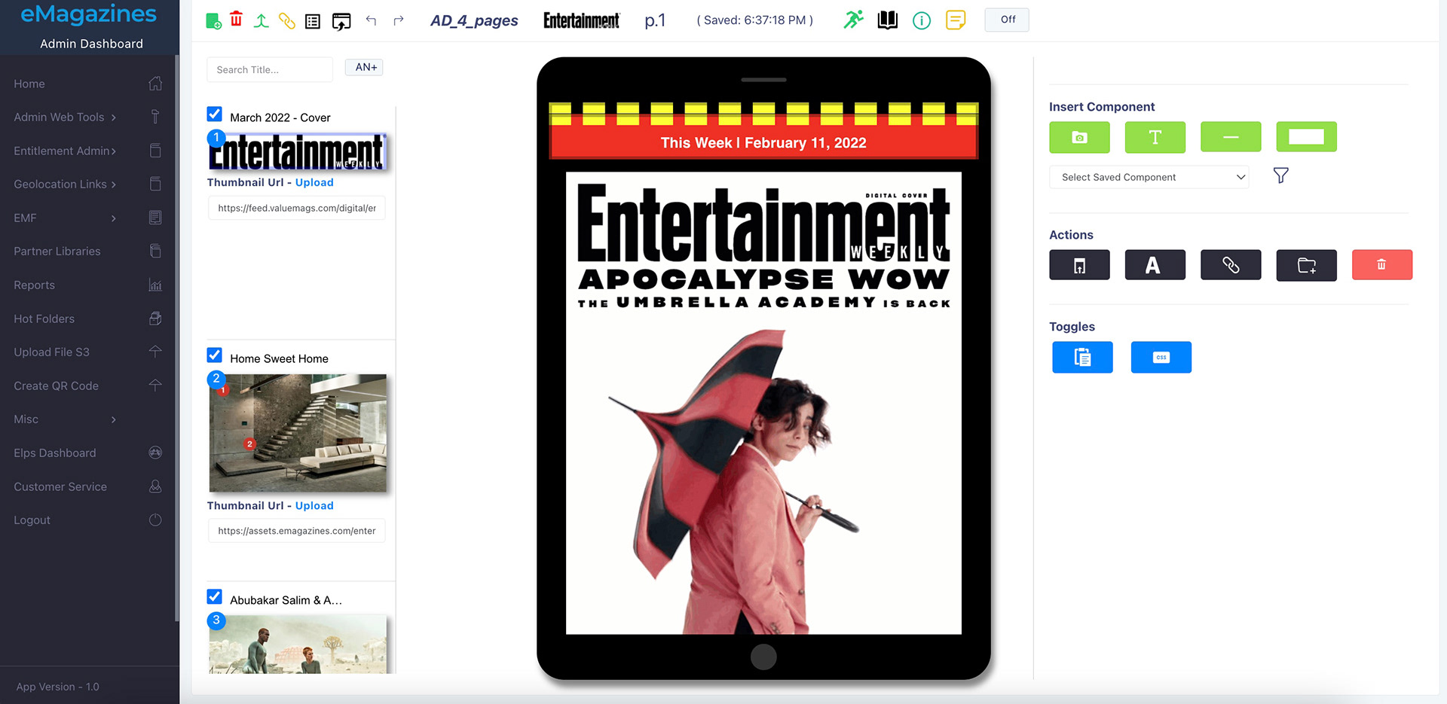
Task: Select the Abubakar Salim article thumbnail
Action: click(298, 645)
